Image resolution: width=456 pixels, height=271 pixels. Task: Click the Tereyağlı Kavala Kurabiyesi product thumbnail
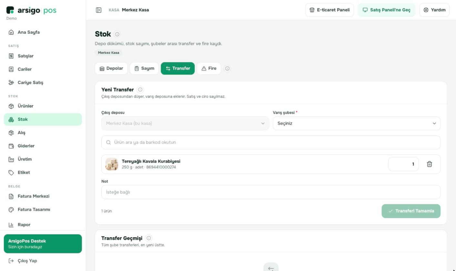(x=112, y=164)
